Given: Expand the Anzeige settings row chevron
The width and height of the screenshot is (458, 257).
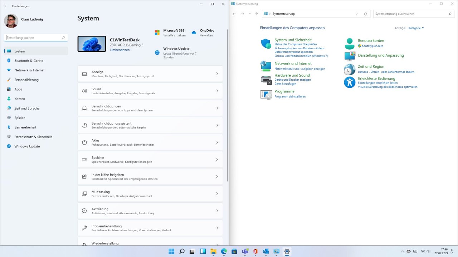Looking at the screenshot, I should tap(217, 74).
